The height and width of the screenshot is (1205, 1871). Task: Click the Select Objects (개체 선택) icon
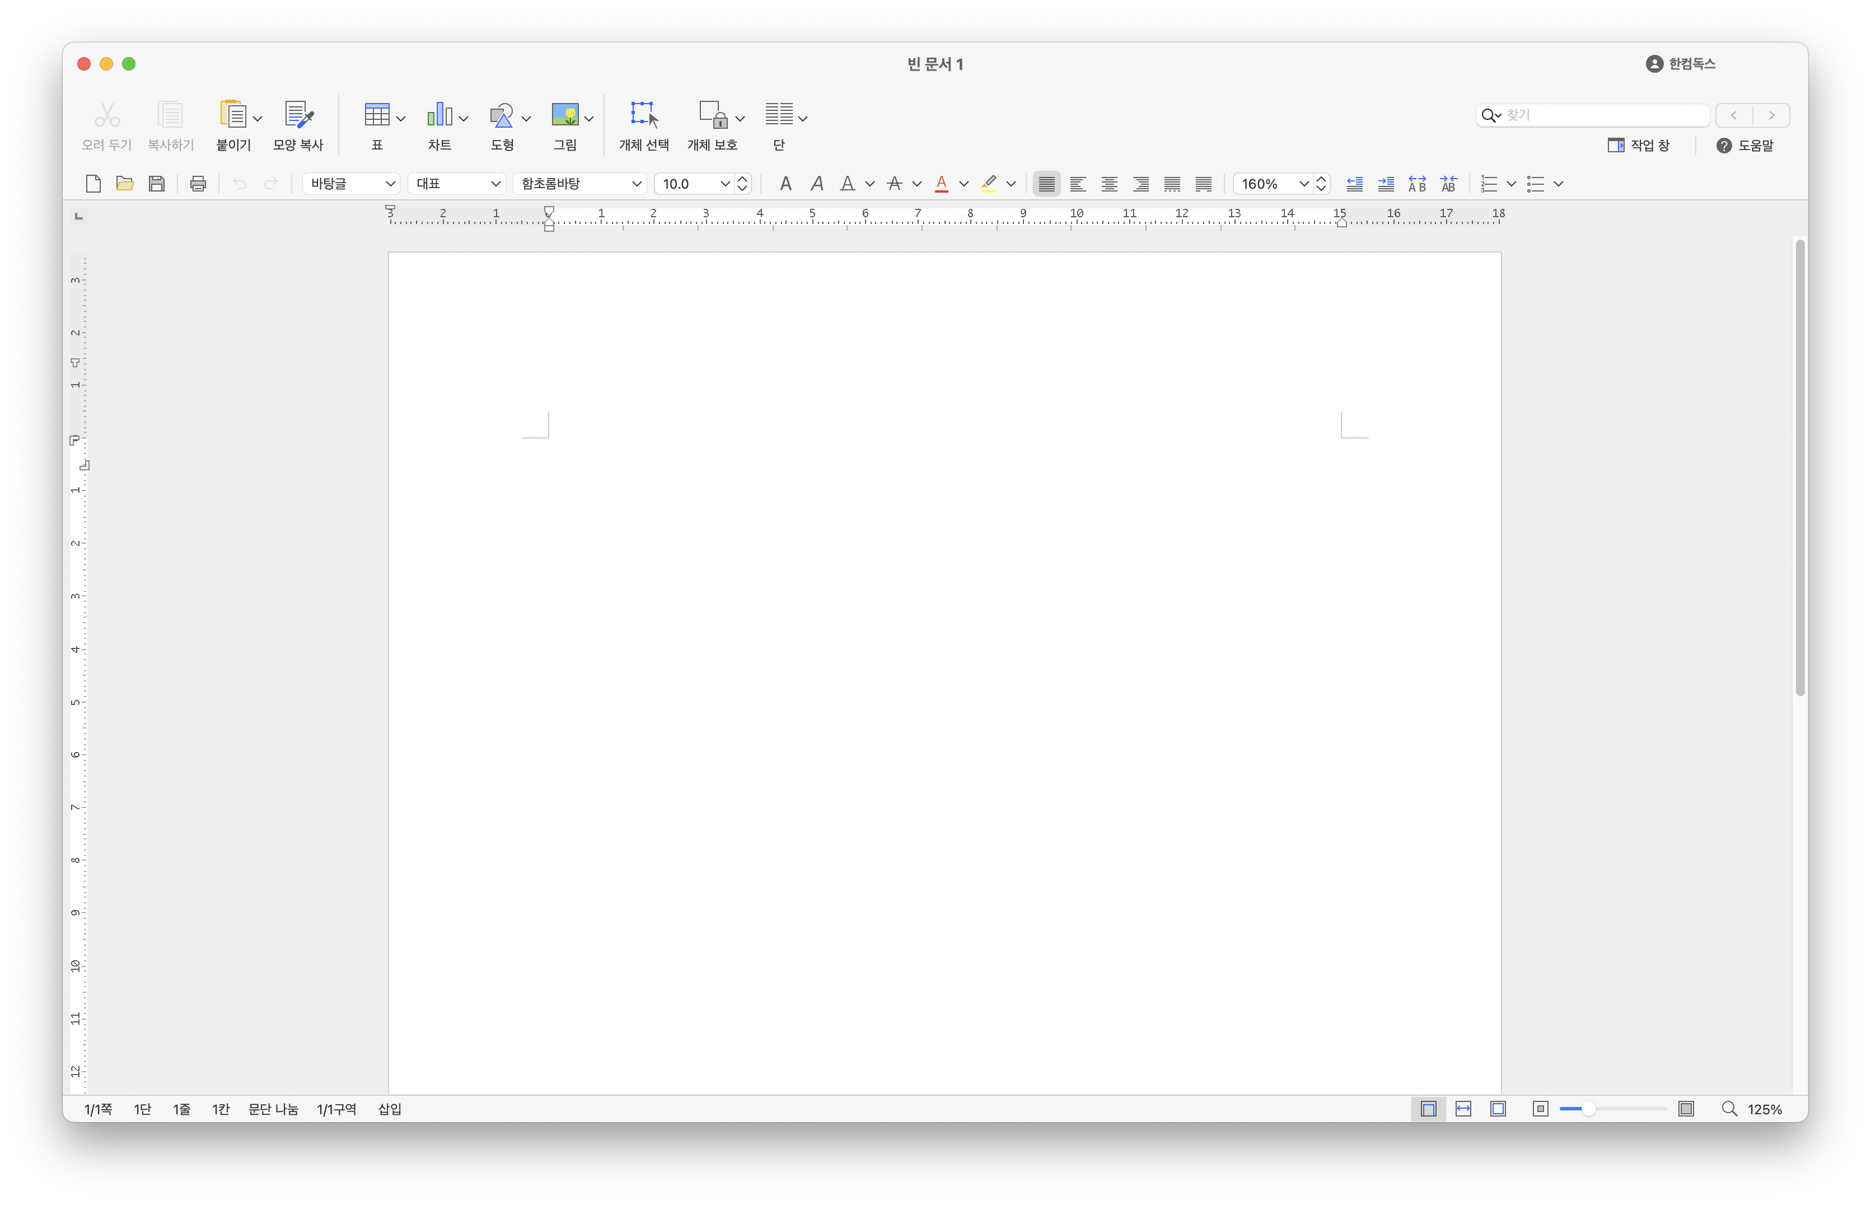pyautogui.click(x=644, y=115)
